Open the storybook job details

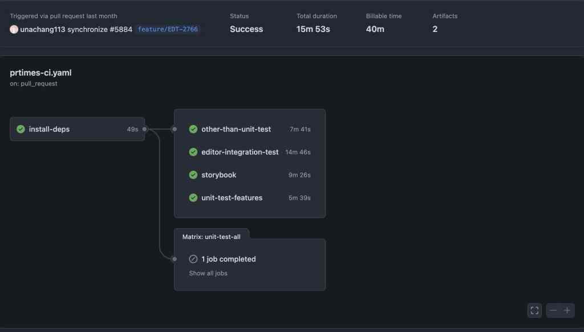[219, 175]
